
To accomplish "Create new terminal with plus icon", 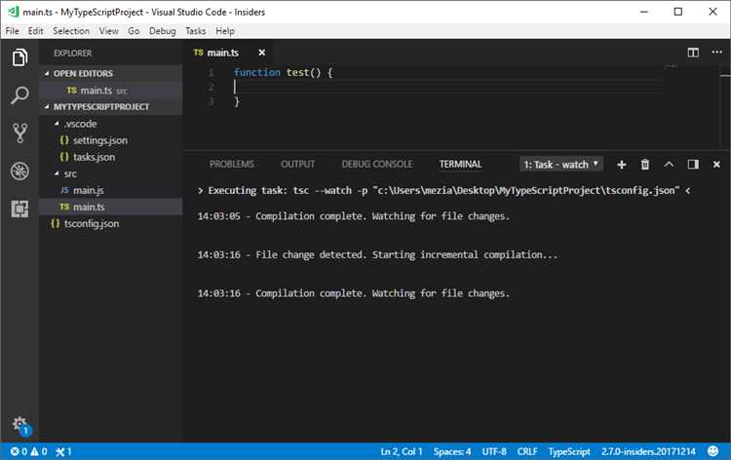I will point(622,165).
